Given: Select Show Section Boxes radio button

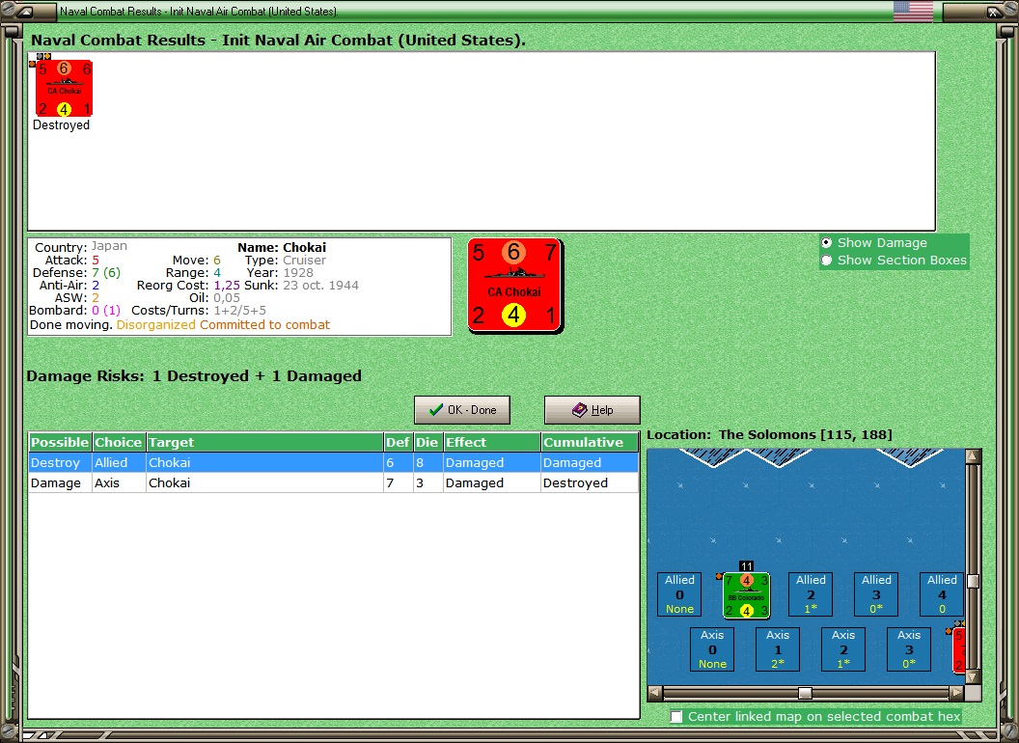Looking at the screenshot, I should pos(827,260).
